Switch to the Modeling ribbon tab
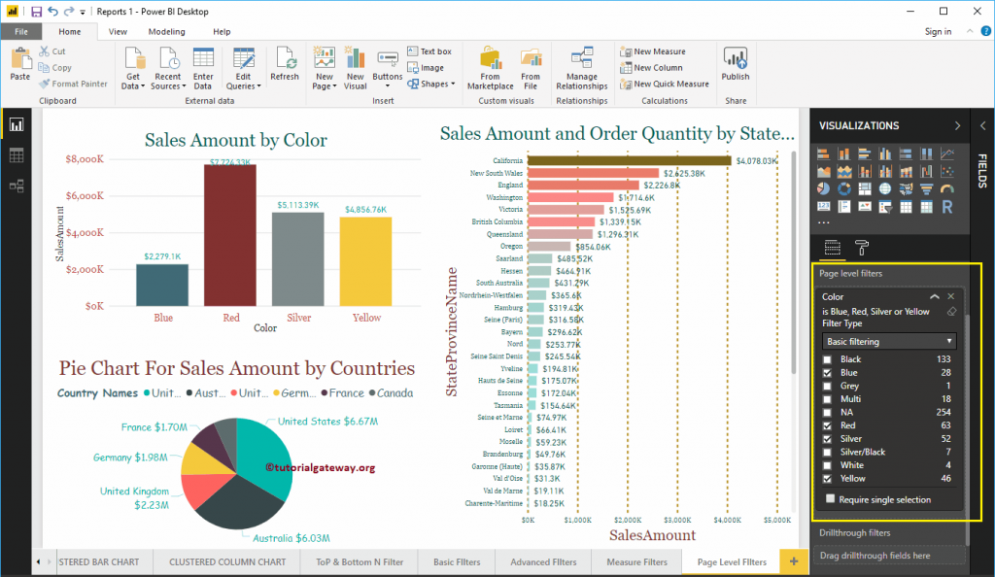Viewport: 995px width, 577px height. 166,30
